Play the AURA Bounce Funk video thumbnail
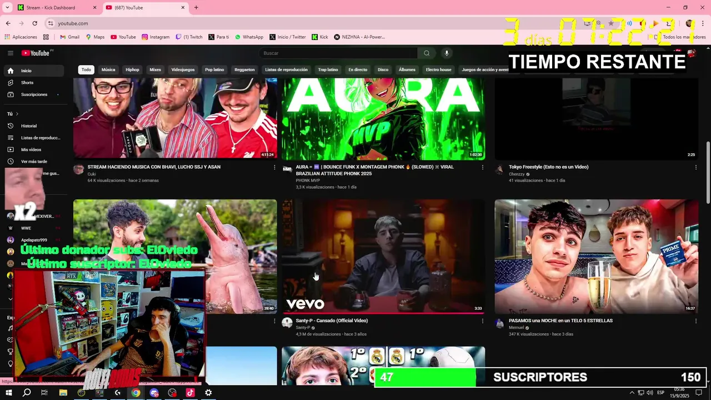Screen dimensions: 711x400 pos(383,119)
